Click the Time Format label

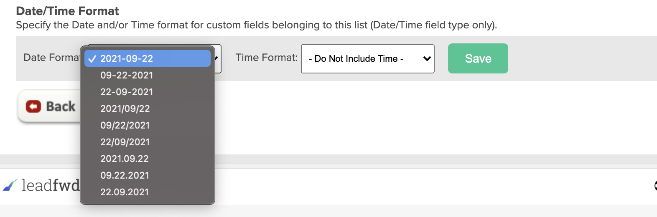click(x=267, y=58)
